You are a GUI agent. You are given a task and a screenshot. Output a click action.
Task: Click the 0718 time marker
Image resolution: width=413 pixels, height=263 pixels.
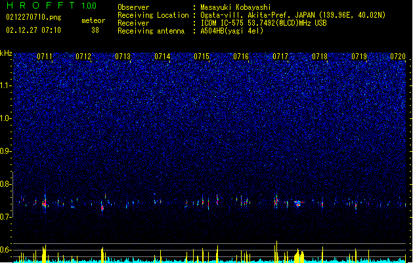click(x=320, y=57)
